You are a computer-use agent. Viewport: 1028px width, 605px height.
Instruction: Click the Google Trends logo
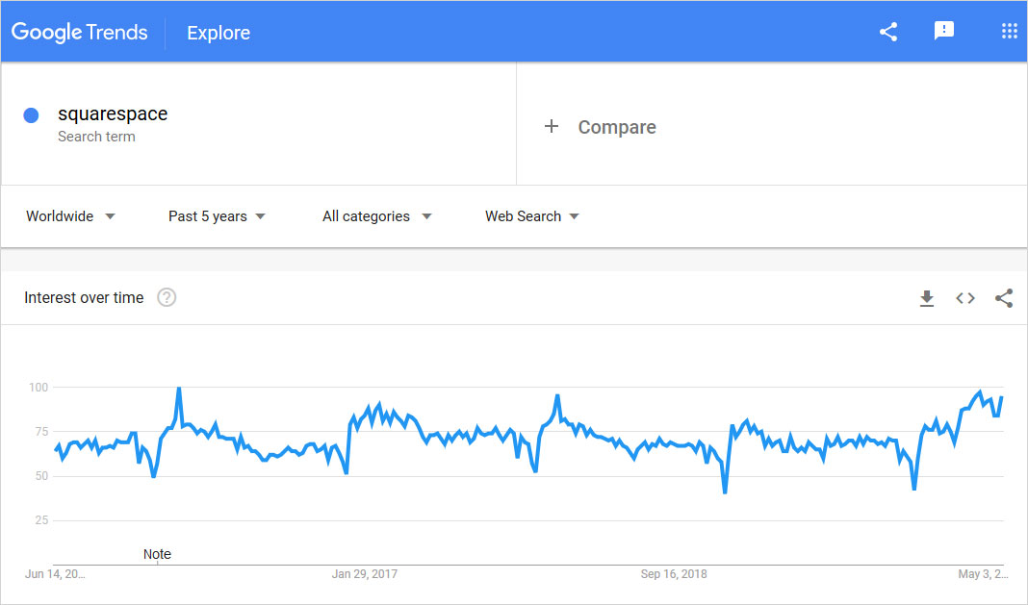tap(80, 33)
